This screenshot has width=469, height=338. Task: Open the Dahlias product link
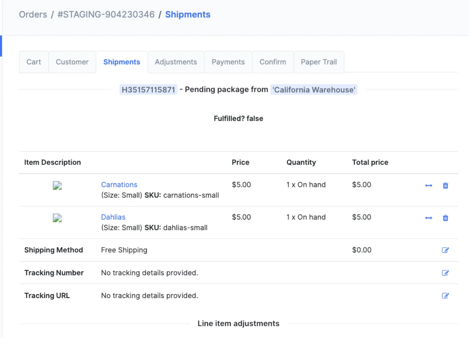(113, 217)
